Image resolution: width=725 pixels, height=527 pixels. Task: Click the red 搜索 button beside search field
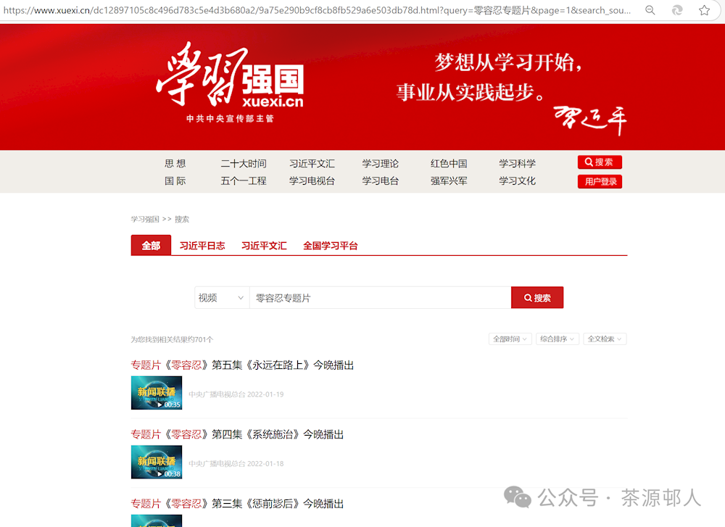(x=537, y=298)
